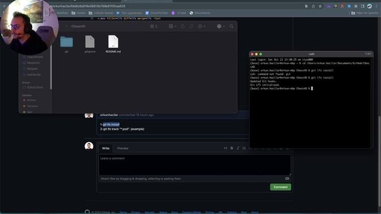Viewport: 381px width, 214px height.
Task: Open Finder more actions ellipsis menu
Action: click(201, 26)
